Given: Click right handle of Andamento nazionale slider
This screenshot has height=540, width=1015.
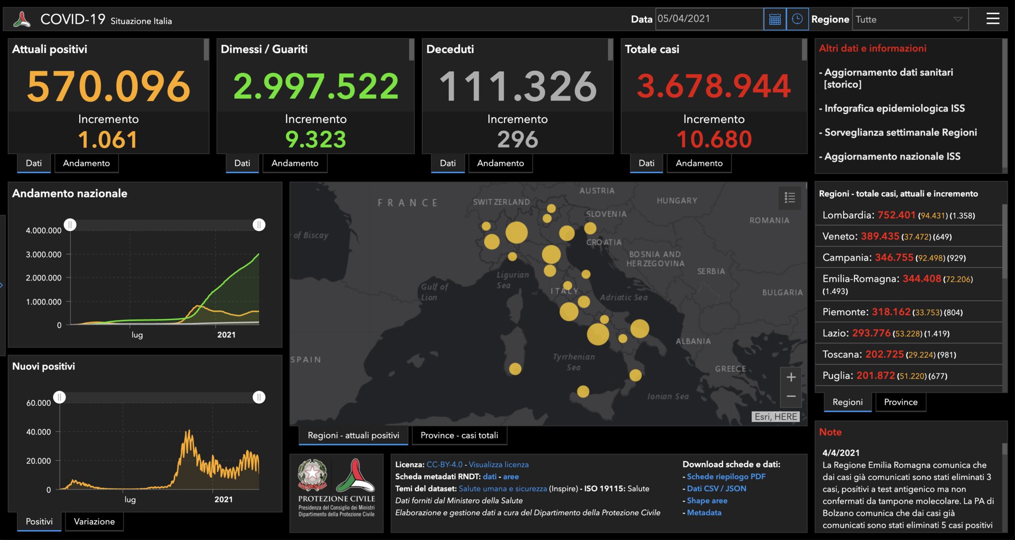Looking at the screenshot, I should 259,225.
